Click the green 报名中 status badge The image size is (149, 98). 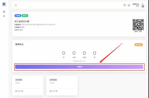[x=25, y=16]
